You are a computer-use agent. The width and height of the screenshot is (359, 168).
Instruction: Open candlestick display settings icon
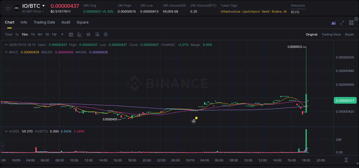(x=88, y=34)
